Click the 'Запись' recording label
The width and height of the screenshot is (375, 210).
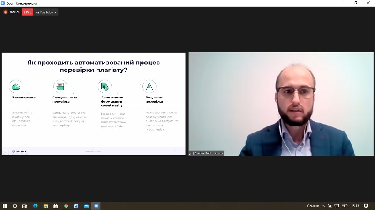click(x=14, y=12)
